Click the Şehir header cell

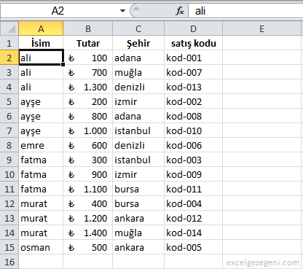(138, 43)
